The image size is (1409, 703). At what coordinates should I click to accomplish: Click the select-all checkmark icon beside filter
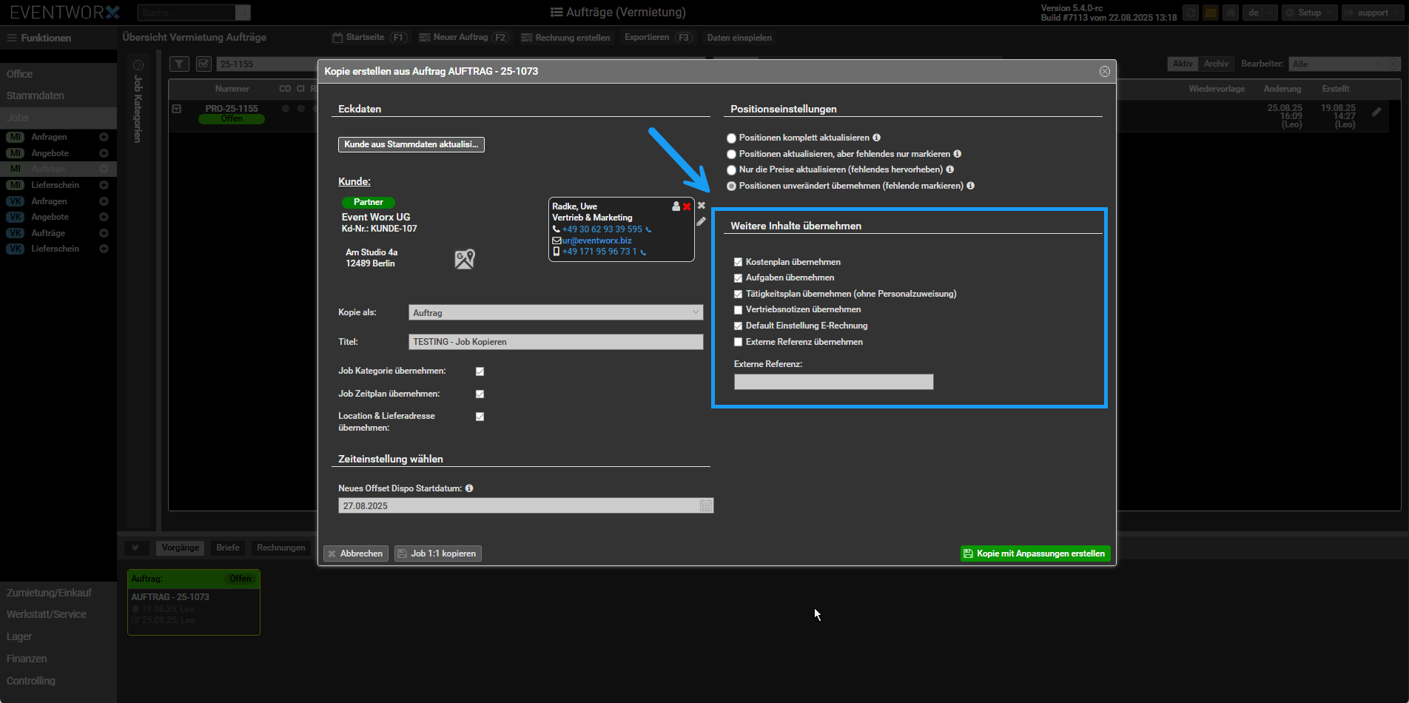(x=204, y=64)
